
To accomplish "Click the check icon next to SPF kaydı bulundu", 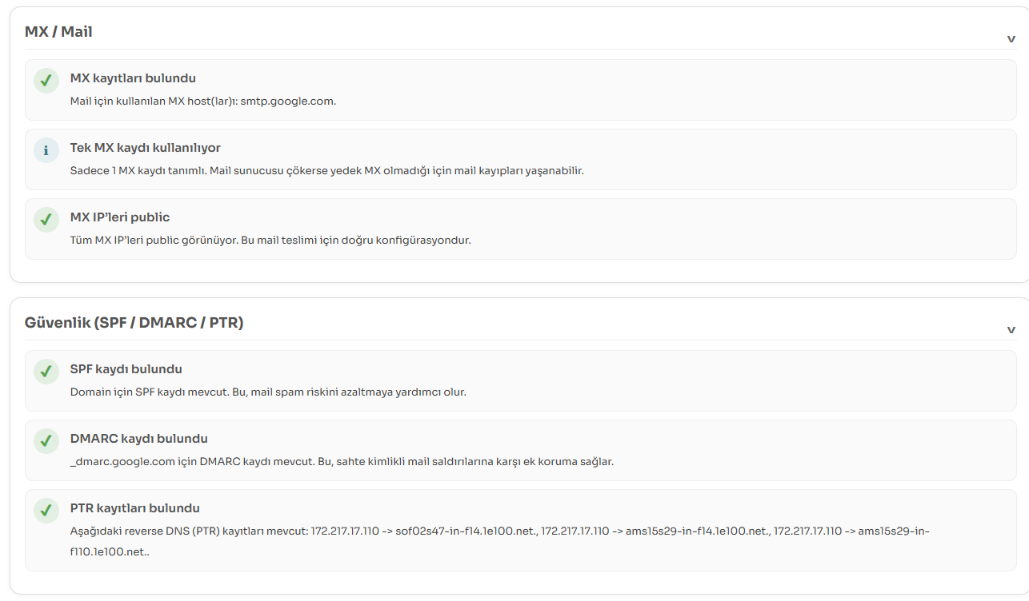I will [46, 372].
